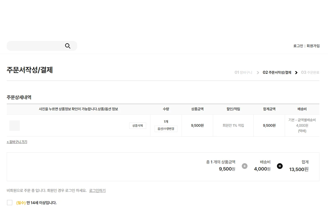The height and width of the screenshot is (207, 328).
Task: Click the 주문상세내역 heading
Action: pos(19,98)
